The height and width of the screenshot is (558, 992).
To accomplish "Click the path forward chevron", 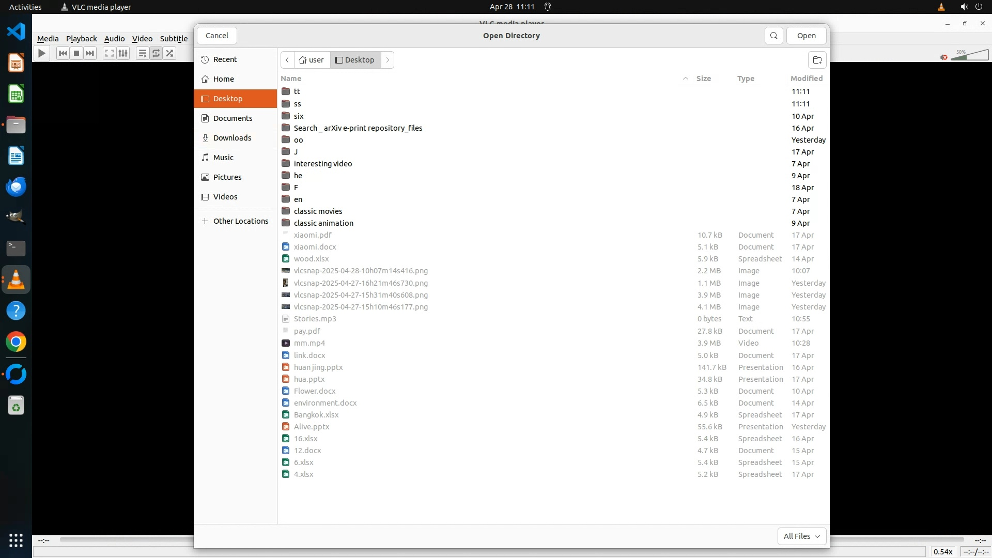I will [388, 60].
